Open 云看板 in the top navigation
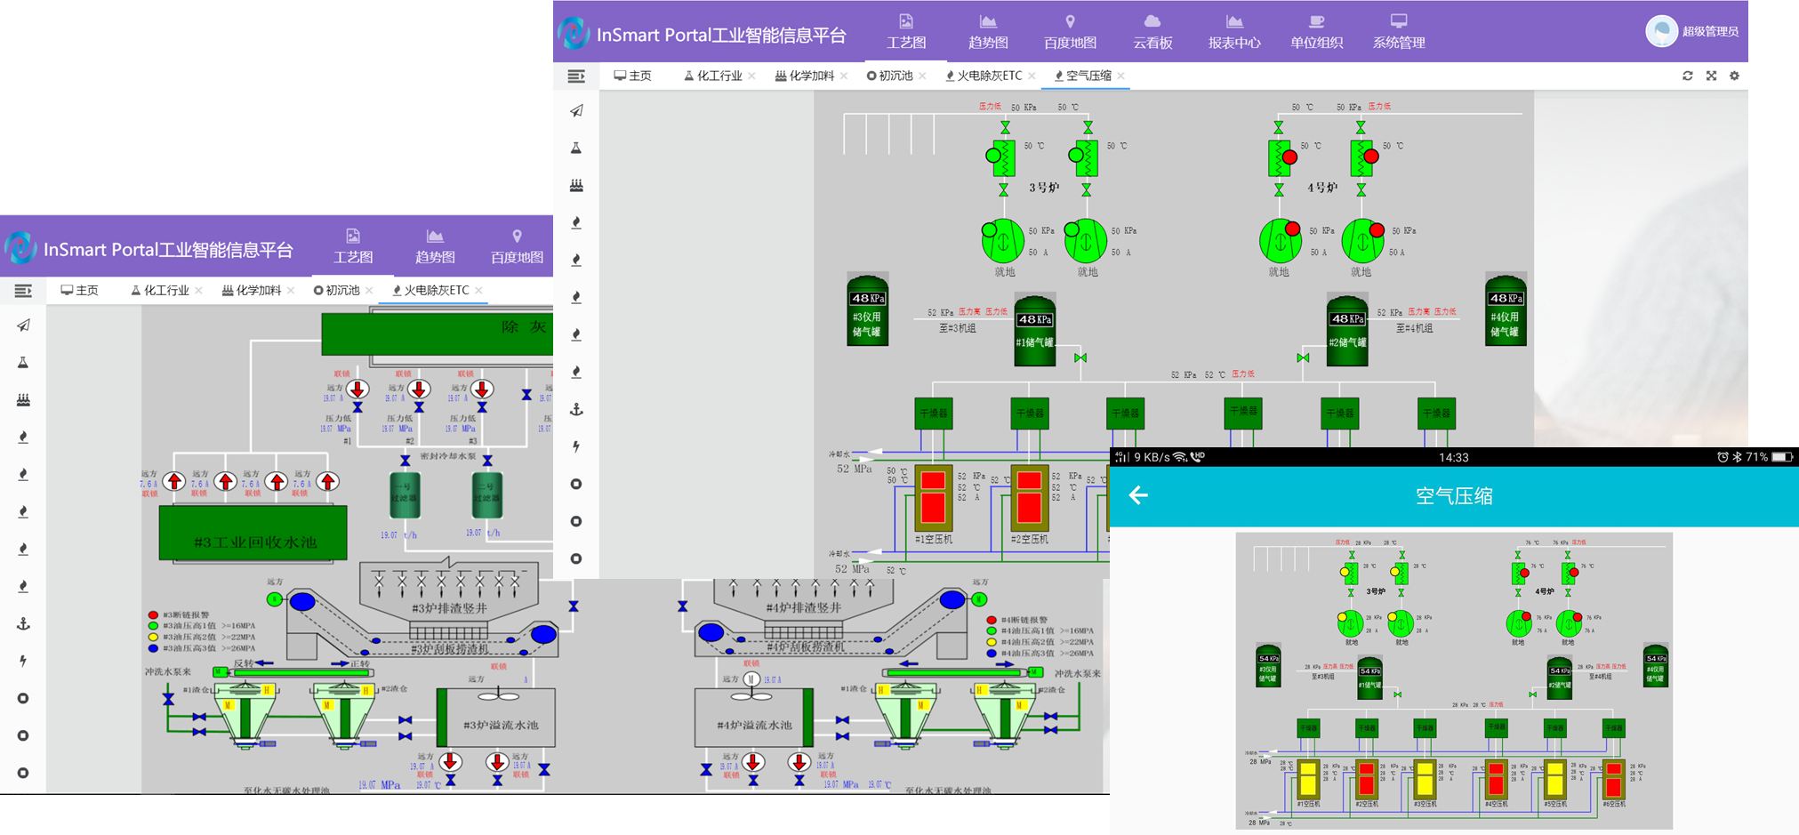The image size is (1799, 835). [x=1152, y=31]
